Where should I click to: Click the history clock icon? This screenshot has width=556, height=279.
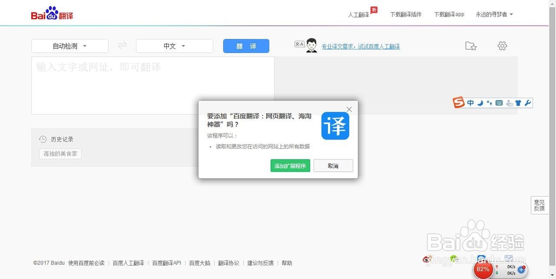point(43,139)
